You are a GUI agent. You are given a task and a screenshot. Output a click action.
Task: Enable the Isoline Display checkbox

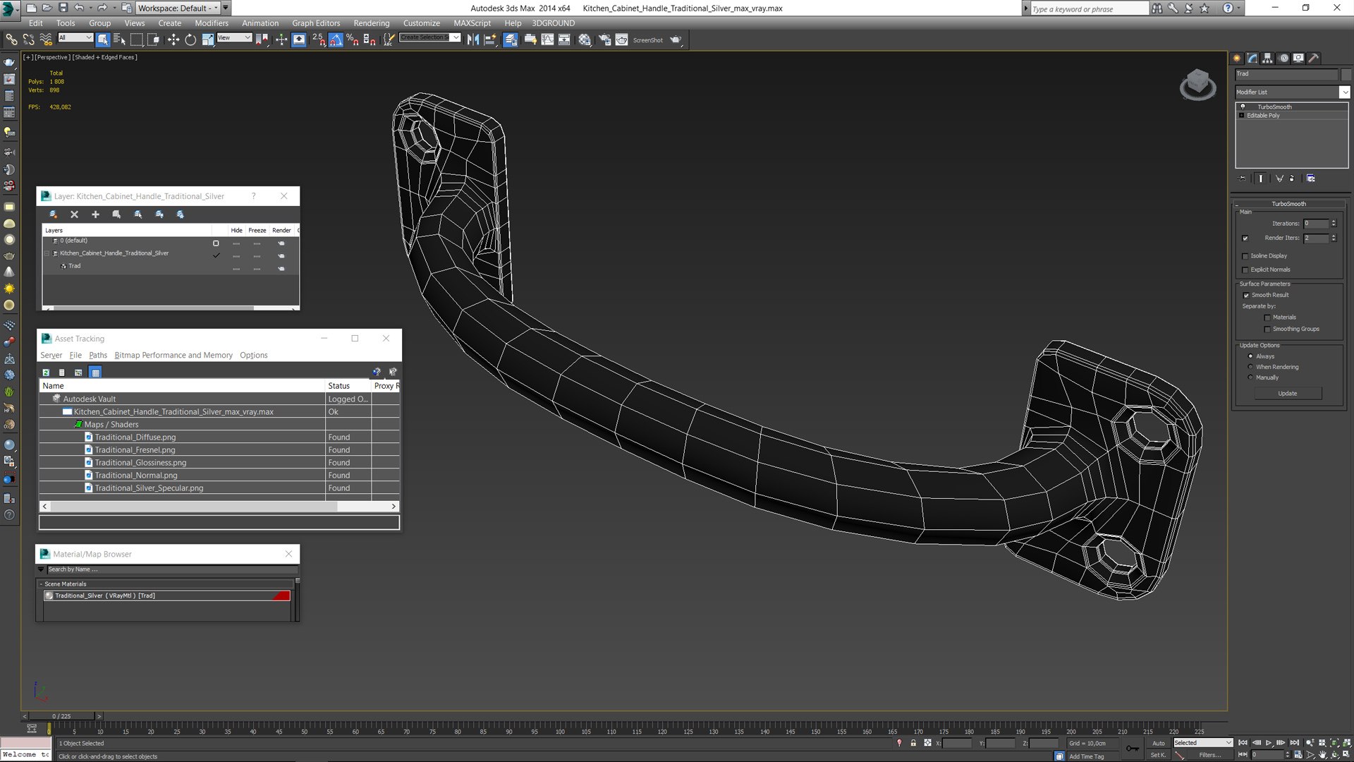(1245, 256)
